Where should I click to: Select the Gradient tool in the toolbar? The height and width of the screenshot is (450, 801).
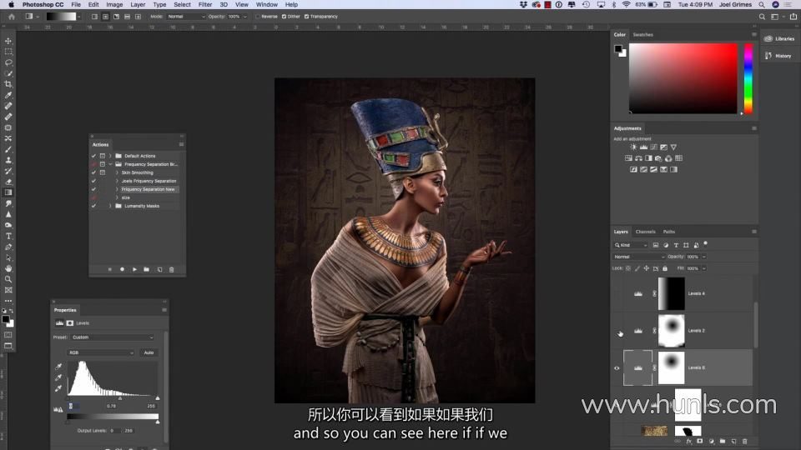[8, 192]
